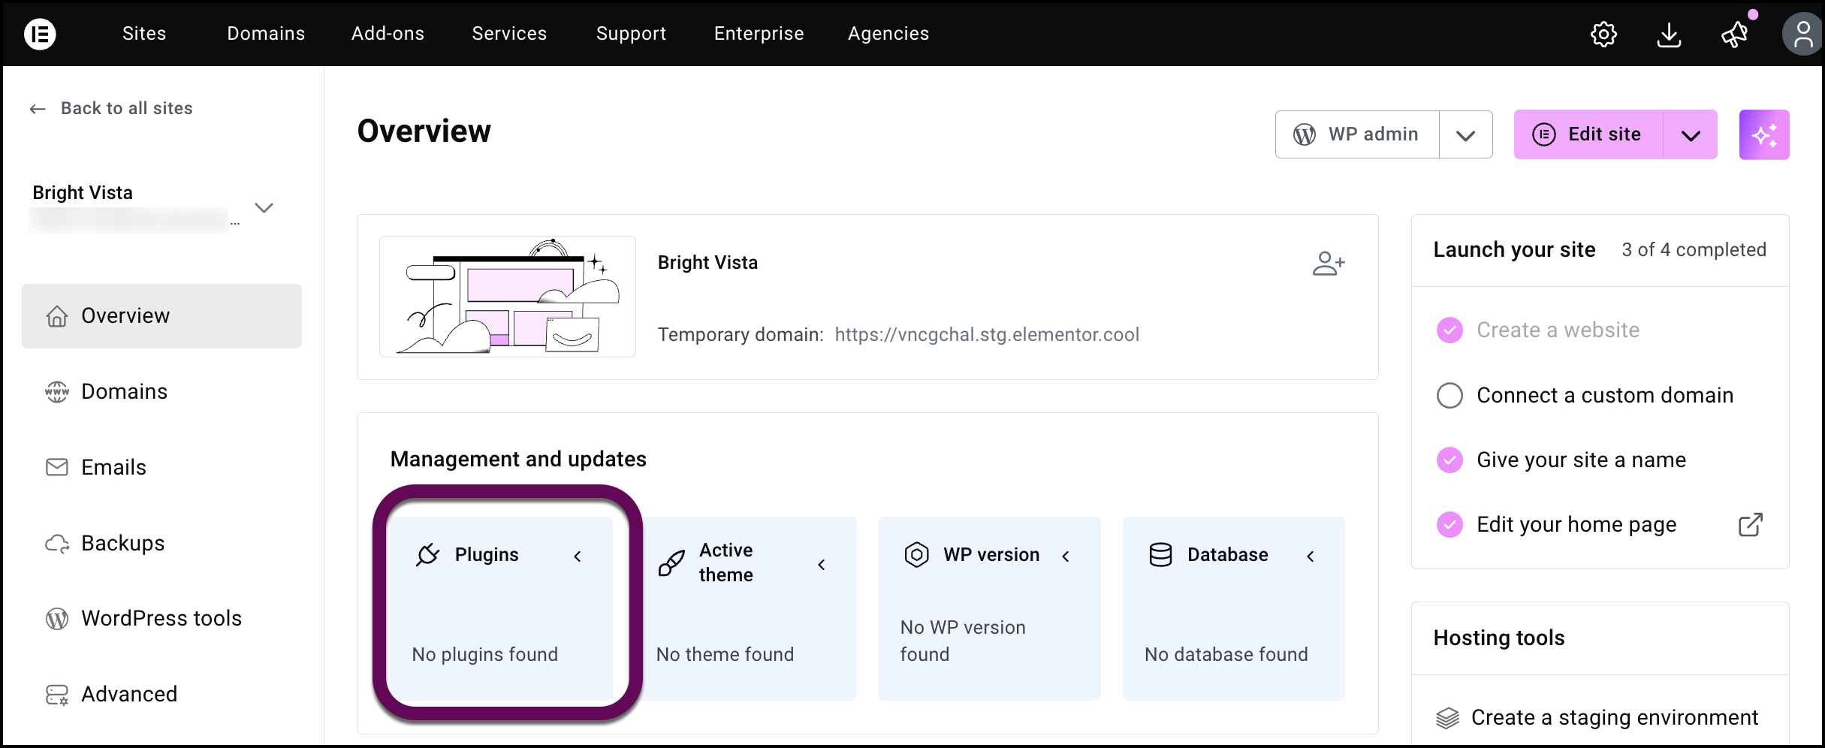
Task: Open the Add-ons menu
Action: [x=387, y=33]
